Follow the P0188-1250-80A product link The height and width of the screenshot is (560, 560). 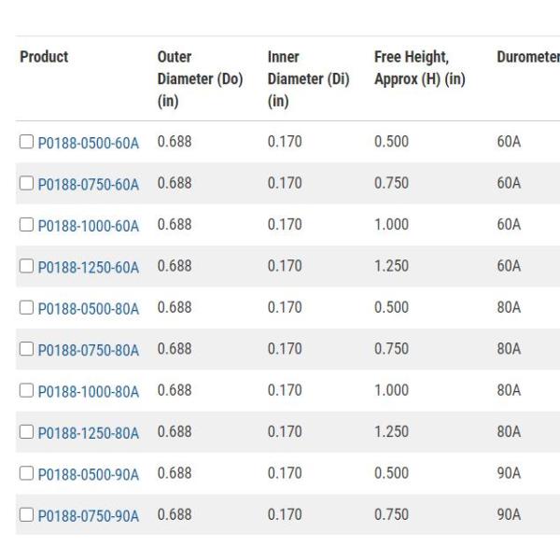[88, 433]
